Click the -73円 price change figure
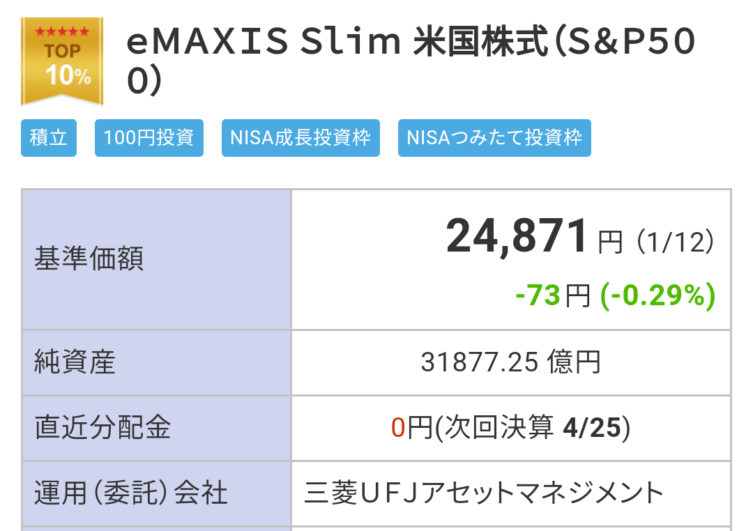 click(552, 295)
